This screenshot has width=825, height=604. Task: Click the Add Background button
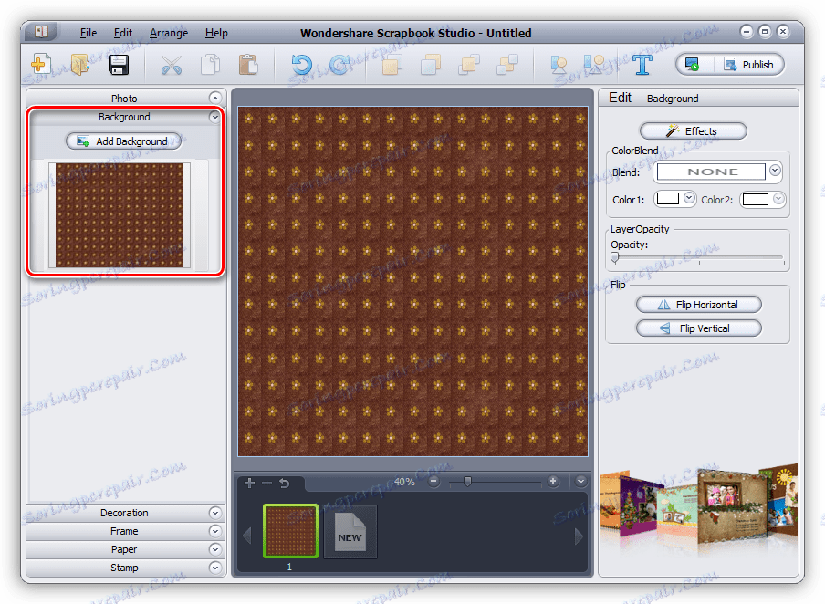coord(123,141)
